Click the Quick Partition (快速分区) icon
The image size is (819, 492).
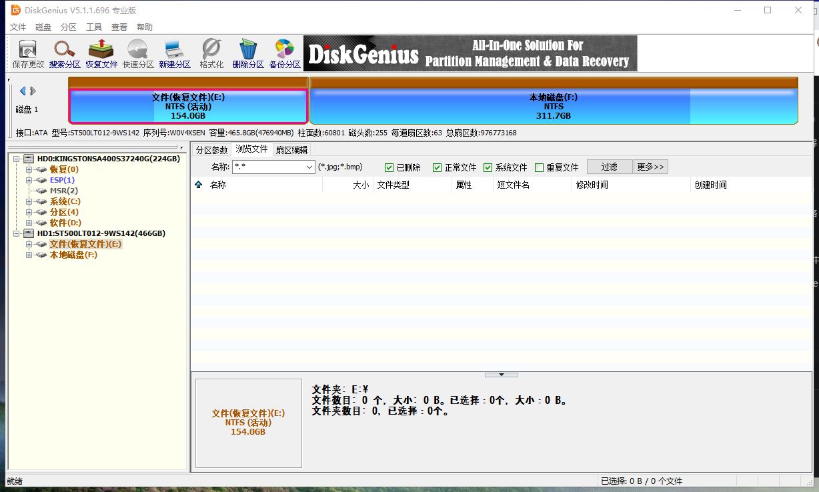pos(138,54)
